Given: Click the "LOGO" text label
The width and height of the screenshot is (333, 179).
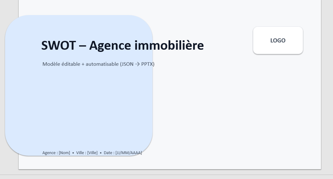Looking at the screenshot, I should [x=278, y=41].
